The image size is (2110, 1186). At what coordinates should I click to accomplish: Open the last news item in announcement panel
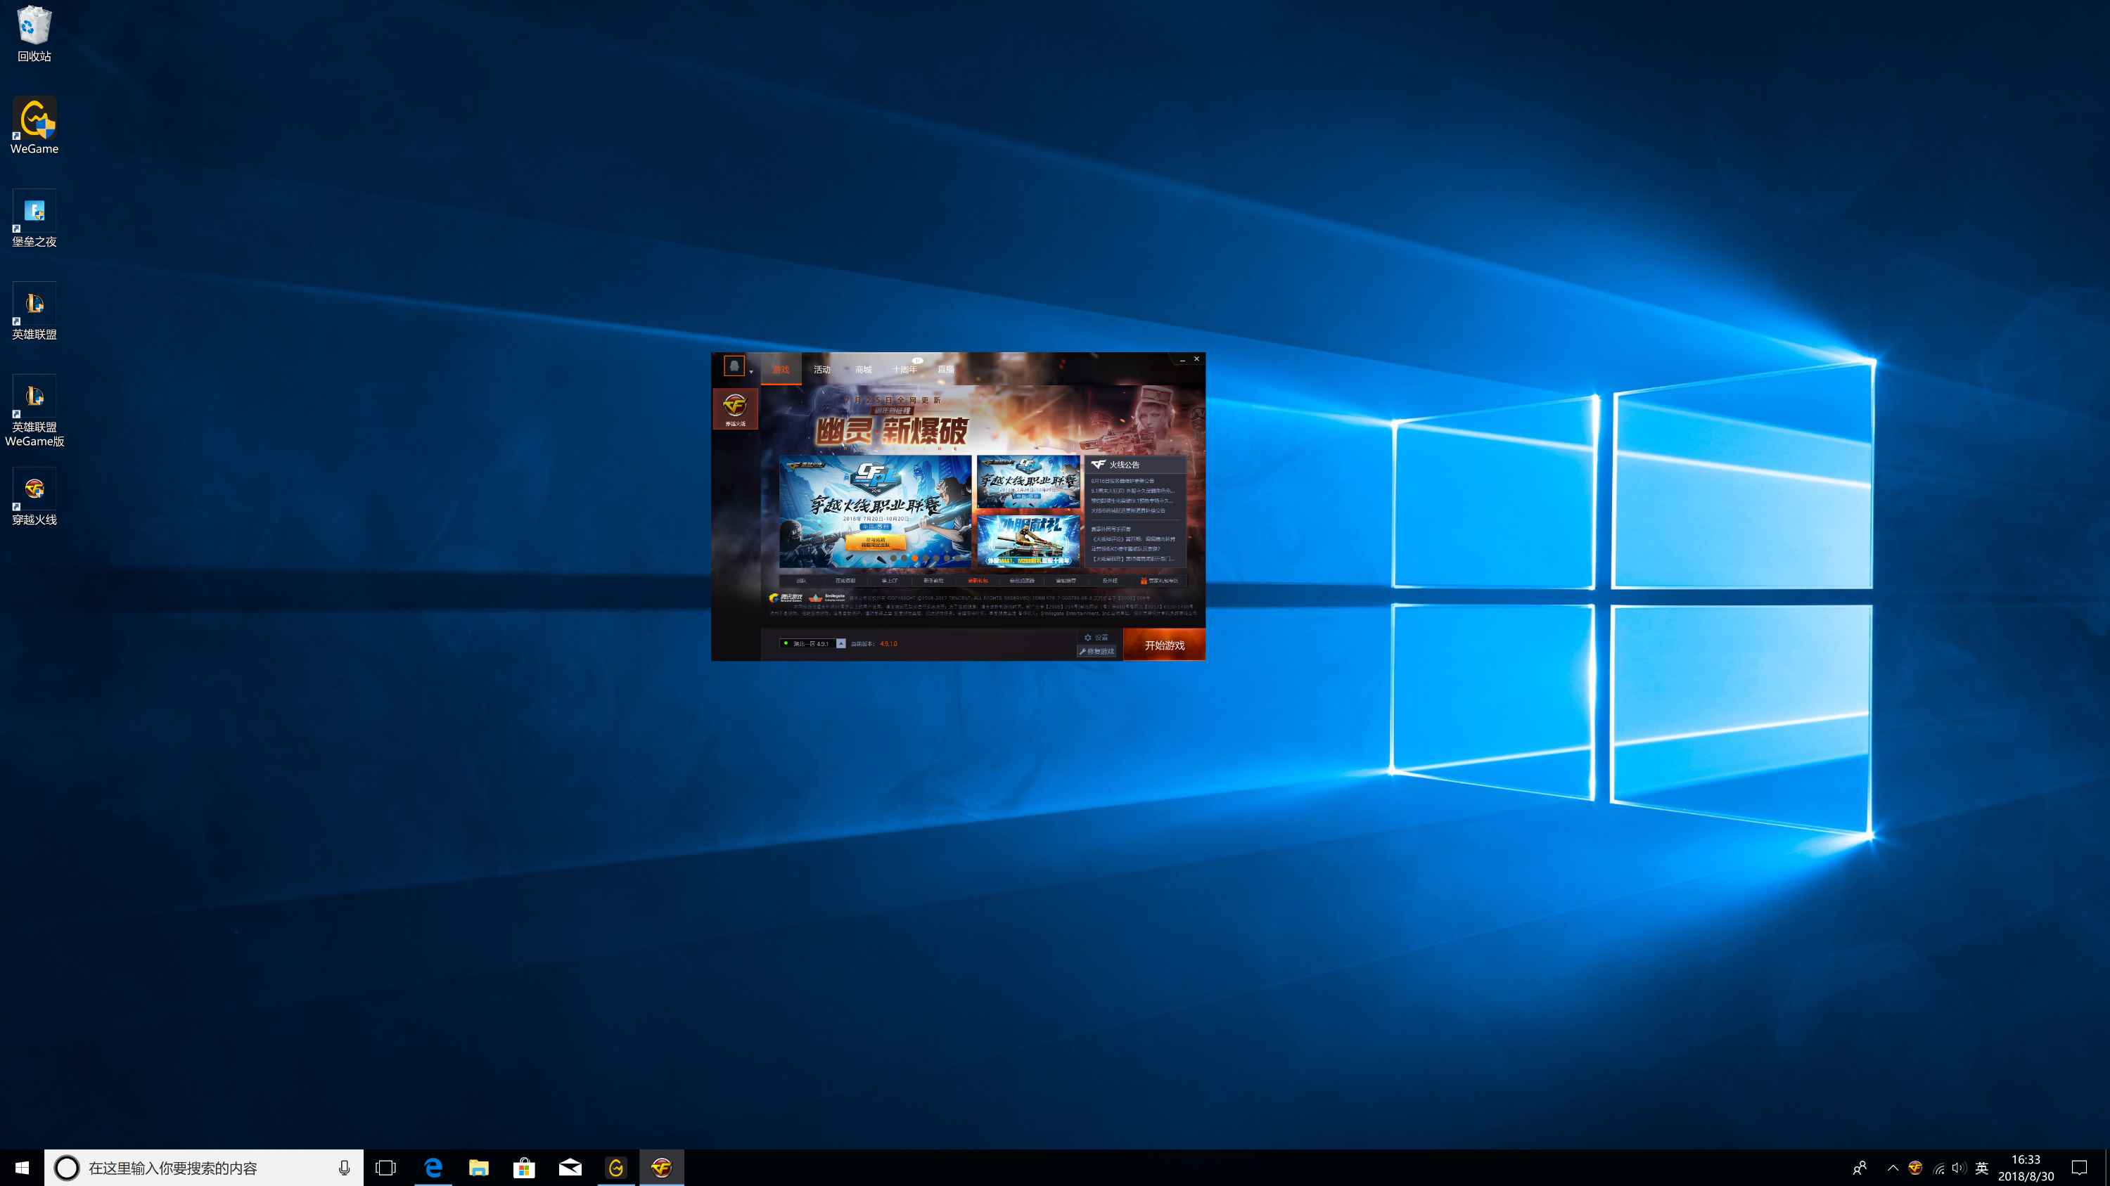click(1133, 559)
